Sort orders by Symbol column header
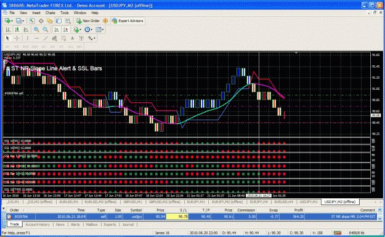 click(136, 211)
